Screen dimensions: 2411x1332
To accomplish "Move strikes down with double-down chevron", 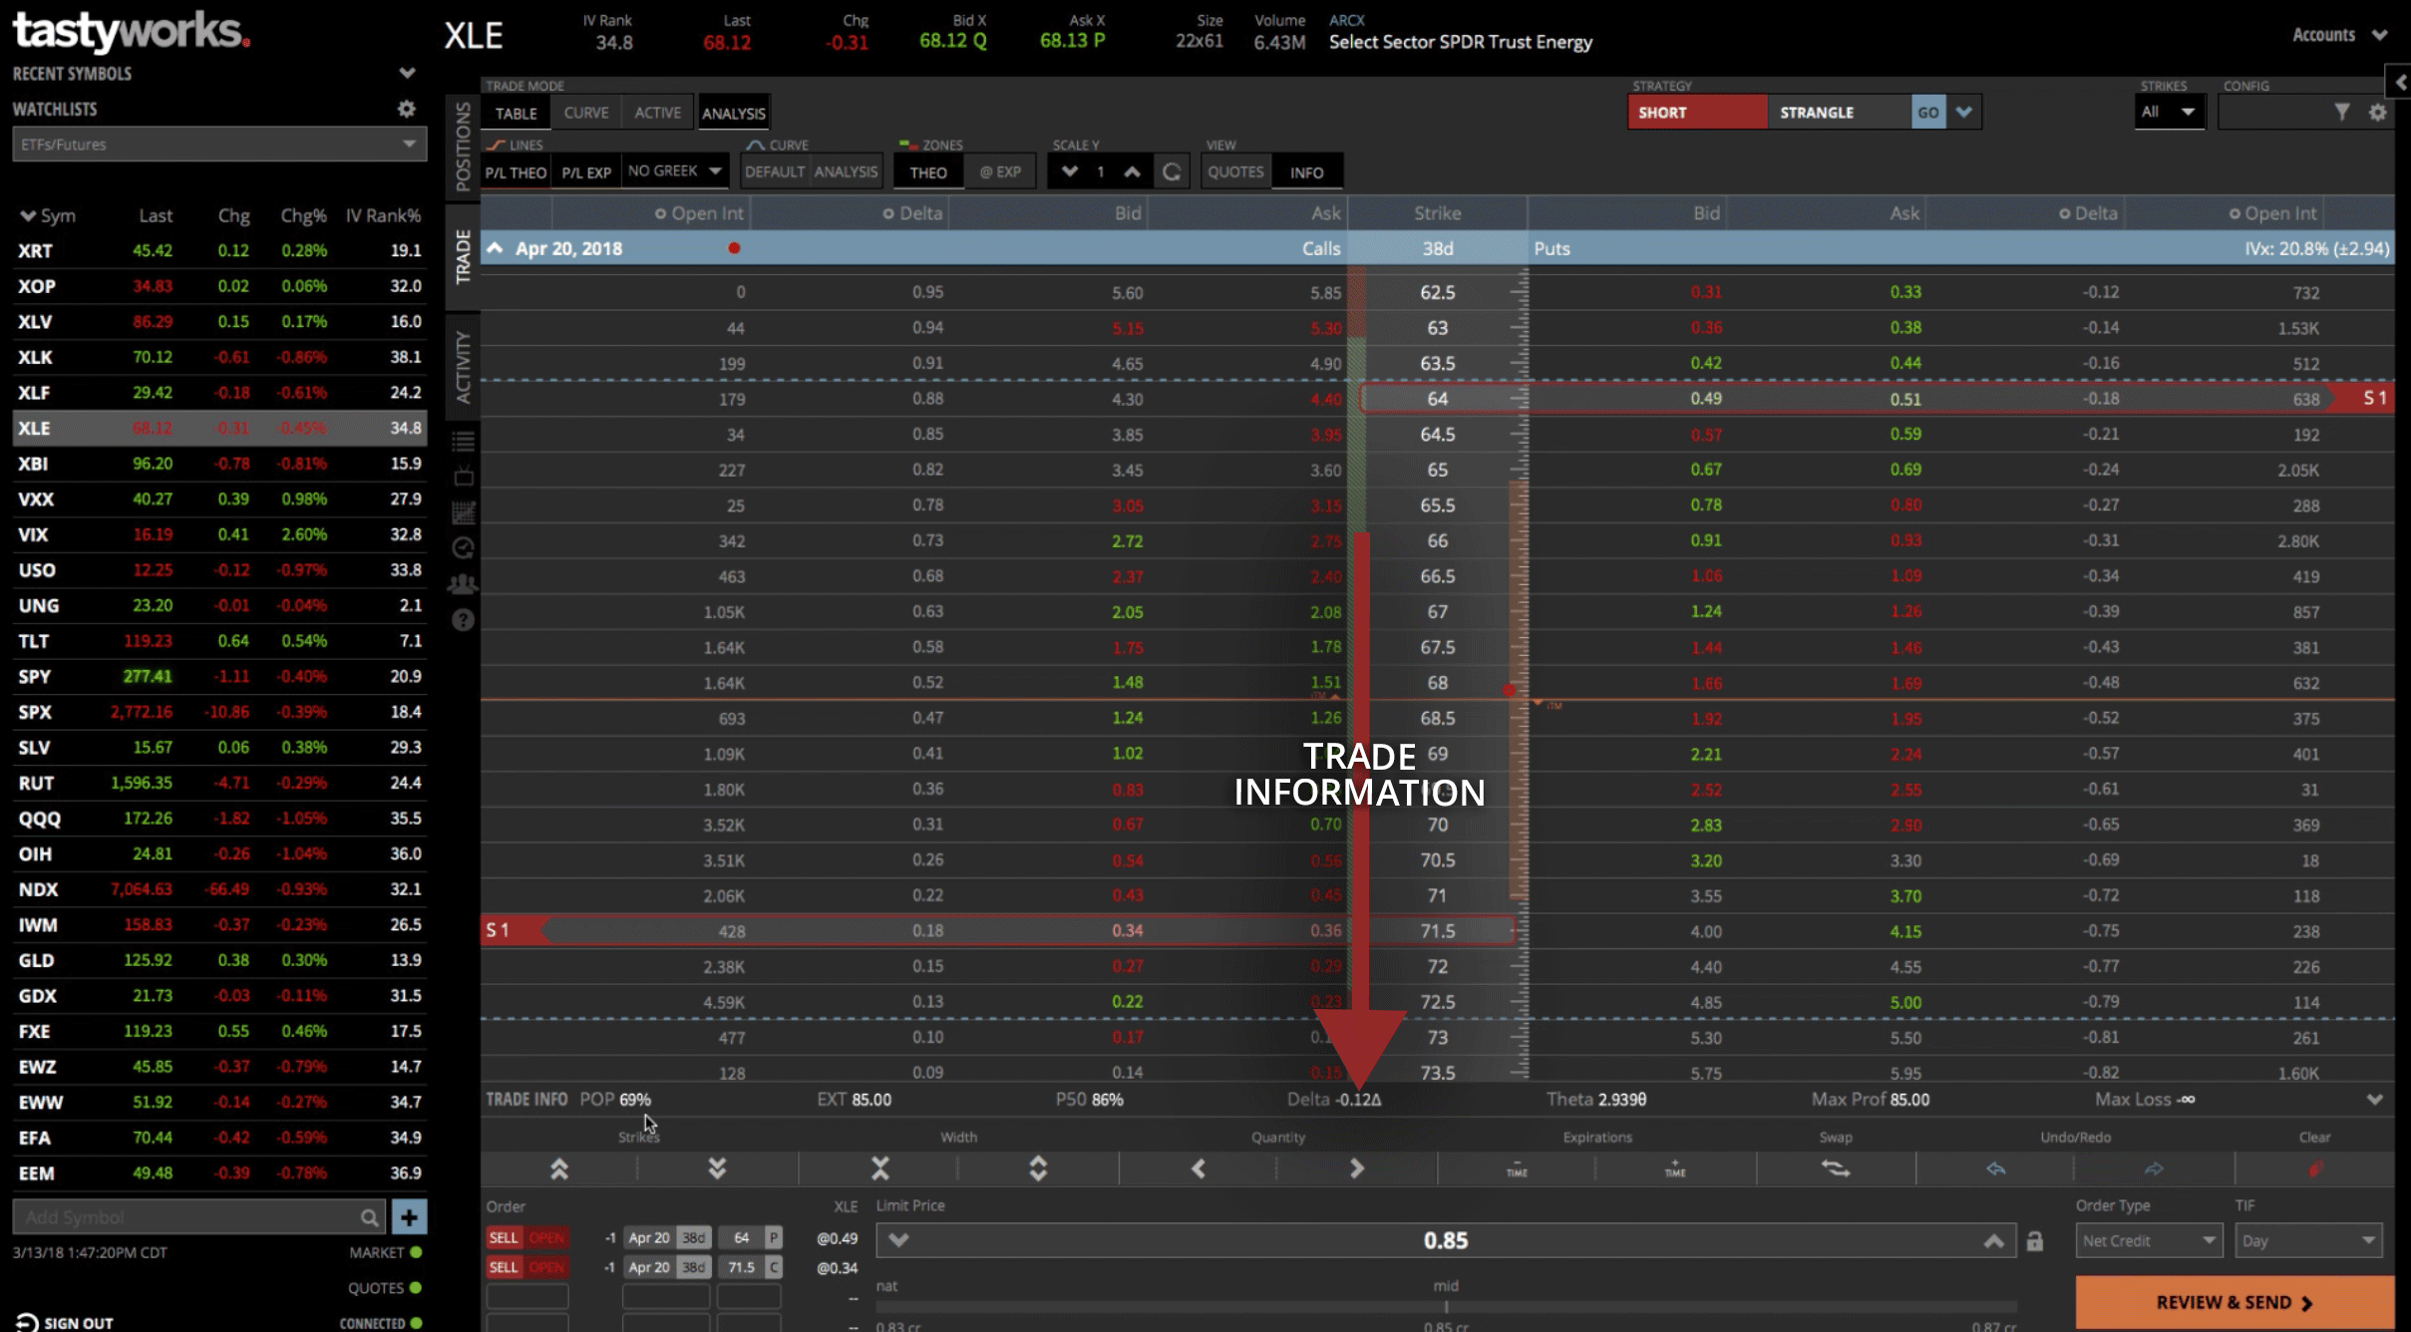I will click(717, 1168).
